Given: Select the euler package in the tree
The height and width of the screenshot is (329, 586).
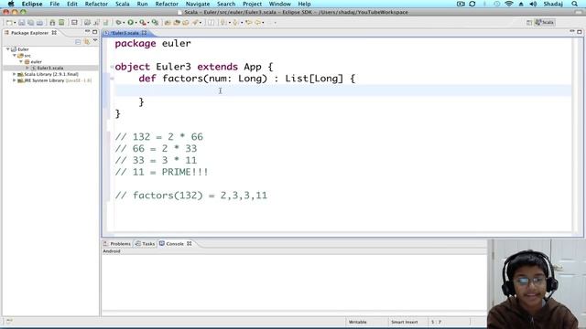Looking at the screenshot, I should point(36,61).
